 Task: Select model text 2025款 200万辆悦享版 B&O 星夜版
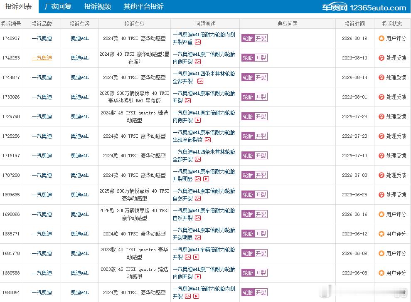pyautogui.click(x=135, y=97)
